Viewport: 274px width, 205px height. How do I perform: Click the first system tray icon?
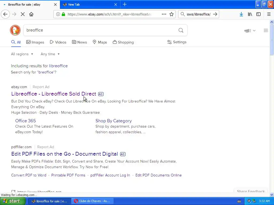pyautogui.click(x=249, y=201)
